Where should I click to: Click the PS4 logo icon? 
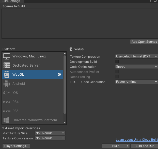7,102
